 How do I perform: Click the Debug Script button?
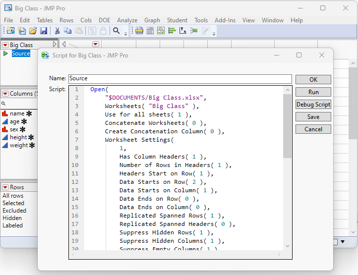click(x=313, y=105)
